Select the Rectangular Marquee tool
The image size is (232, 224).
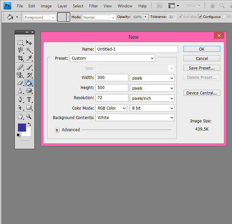pos(20,43)
